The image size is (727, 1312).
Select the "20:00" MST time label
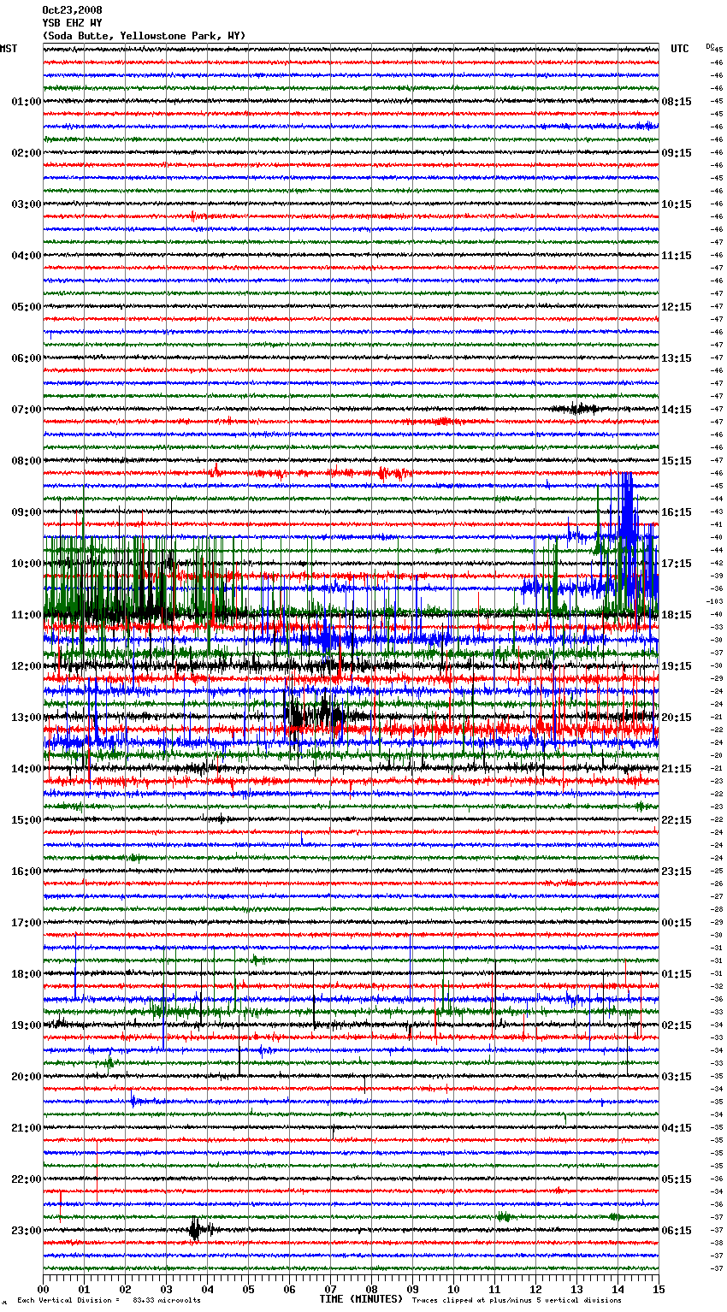coord(27,1077)
